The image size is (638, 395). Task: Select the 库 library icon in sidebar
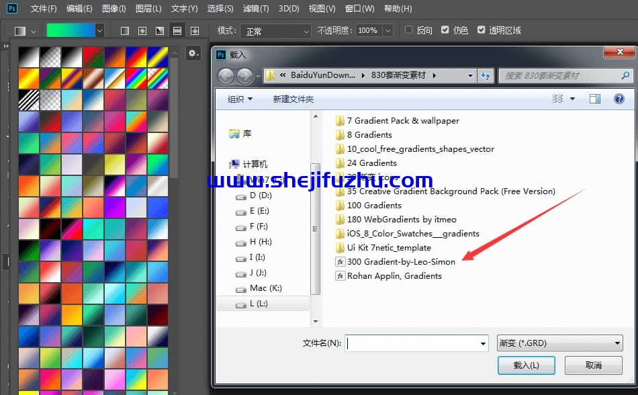(x=234, y=134)
